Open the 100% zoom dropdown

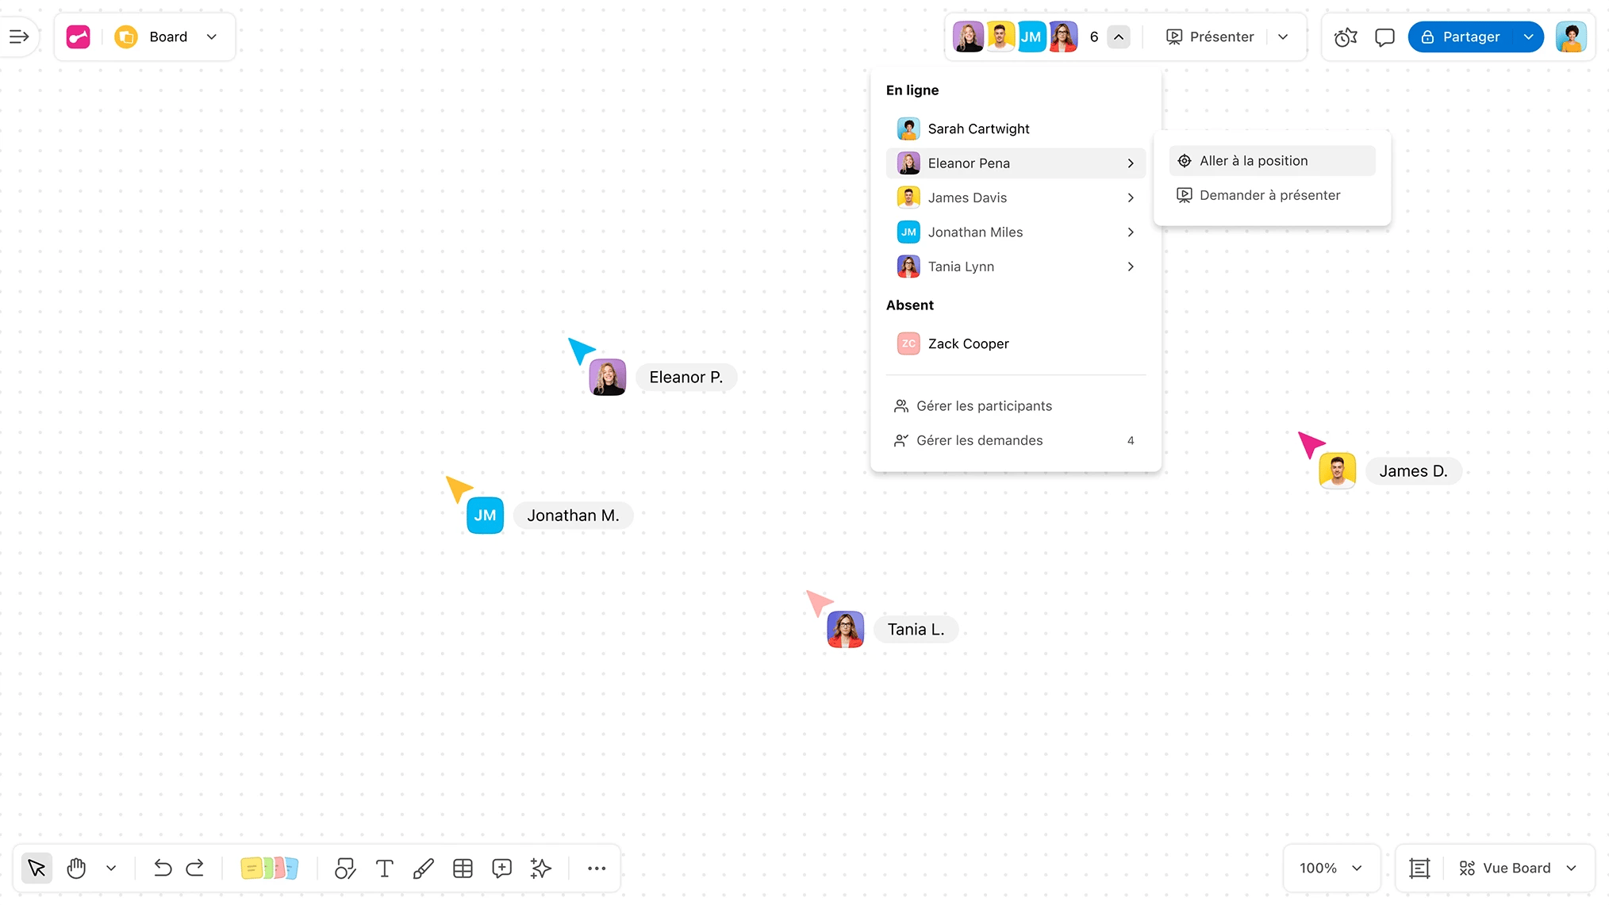1331,868
